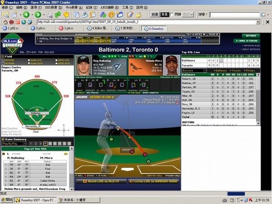The height and width of the screenshot is (204, 272).
Task: Click the notepad with pencil toolbar icon
Action: click(x=130, y=15)
